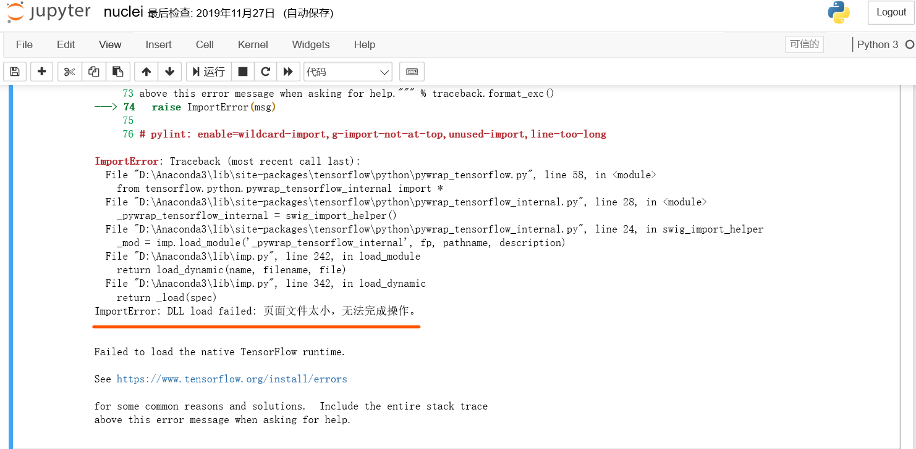Click the 可信的 trust notebook button

tap(804, 44)
